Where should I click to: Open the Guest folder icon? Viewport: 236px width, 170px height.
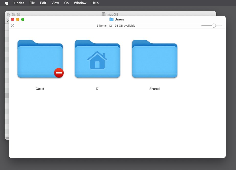[40, 59]
